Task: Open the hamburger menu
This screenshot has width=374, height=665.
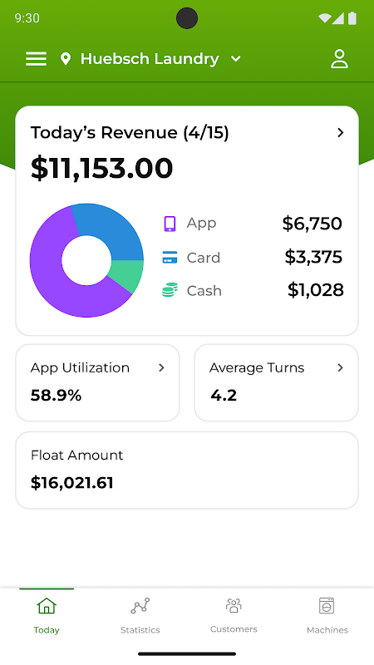Action: point(36,59)
